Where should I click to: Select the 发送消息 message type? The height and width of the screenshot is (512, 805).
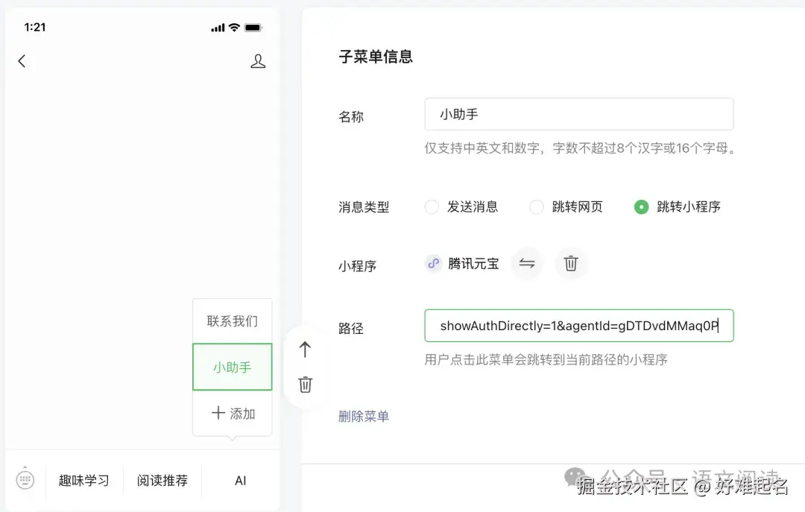(x=432, y=207)
